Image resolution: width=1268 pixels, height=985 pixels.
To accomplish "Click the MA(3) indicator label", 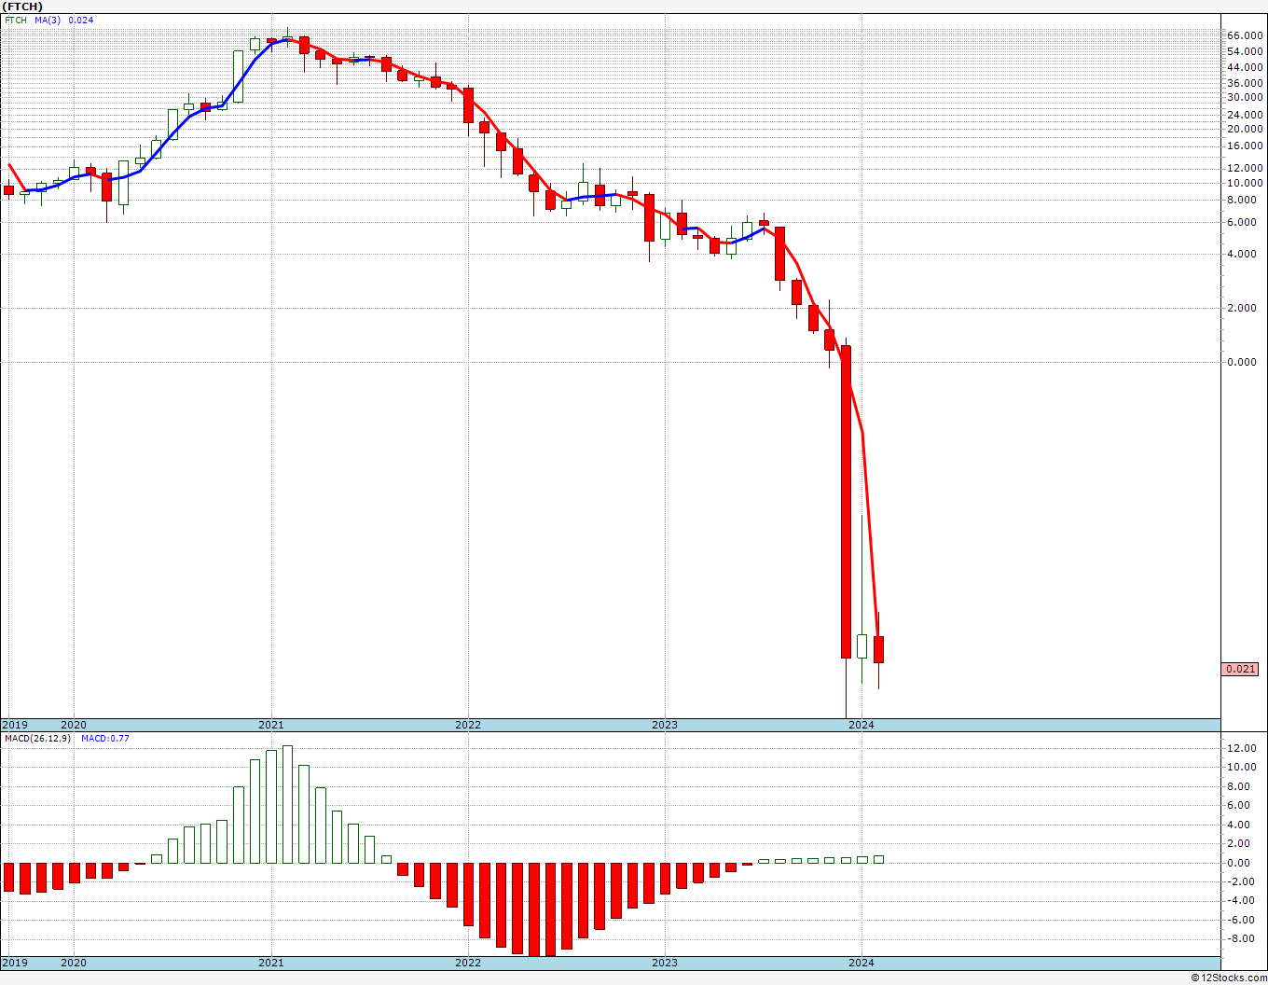I will (x=48, y=20).
